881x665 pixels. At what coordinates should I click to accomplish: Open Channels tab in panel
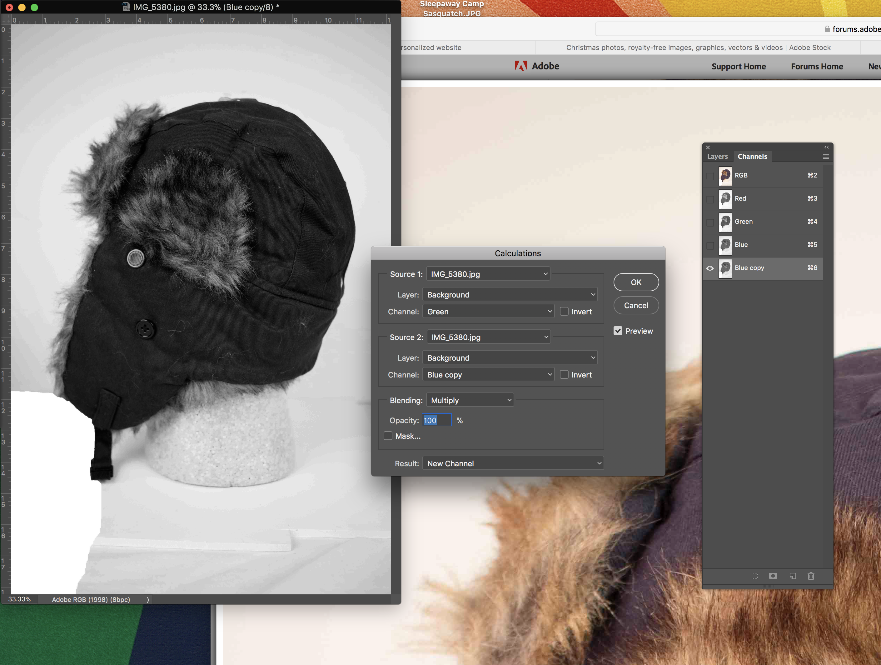coord(753,156)
